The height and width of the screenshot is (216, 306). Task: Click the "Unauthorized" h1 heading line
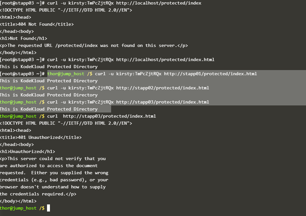coord(27,151)
